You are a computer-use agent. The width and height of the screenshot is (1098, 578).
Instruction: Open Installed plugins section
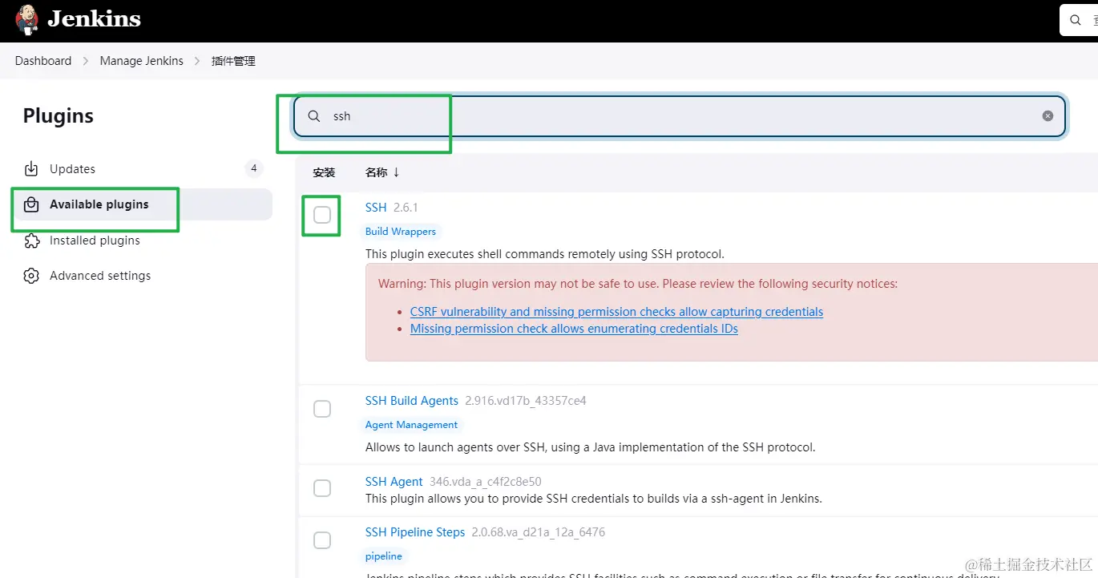tap(95, 240)
